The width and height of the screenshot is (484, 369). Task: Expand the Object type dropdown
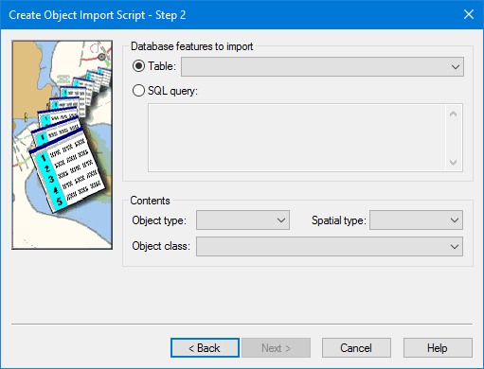(242, 220)
